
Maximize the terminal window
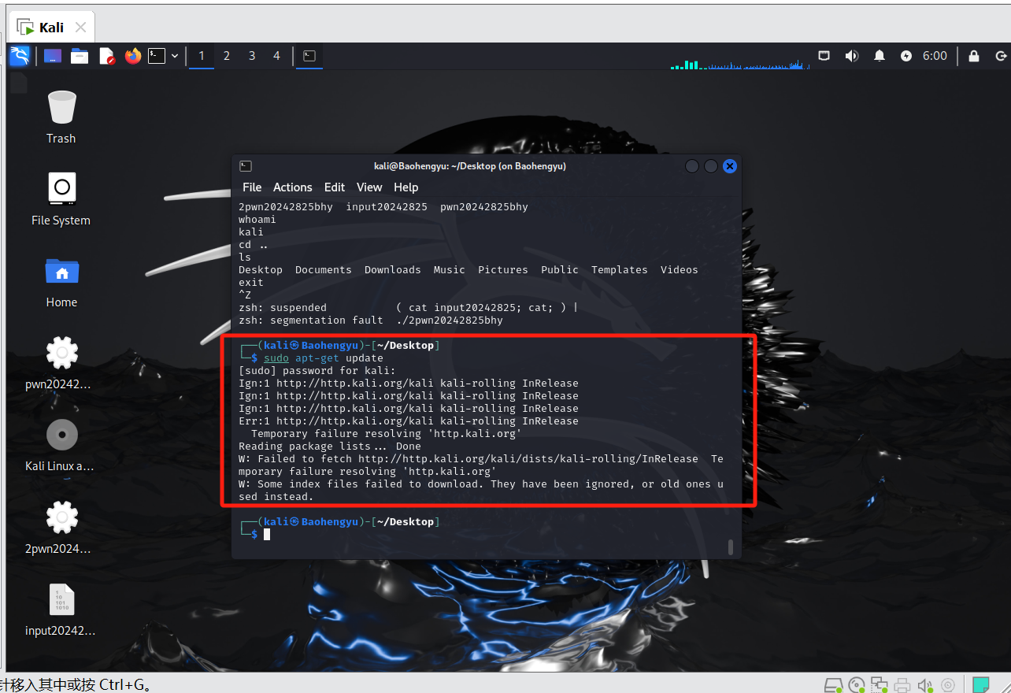click(x=711, y=166)
